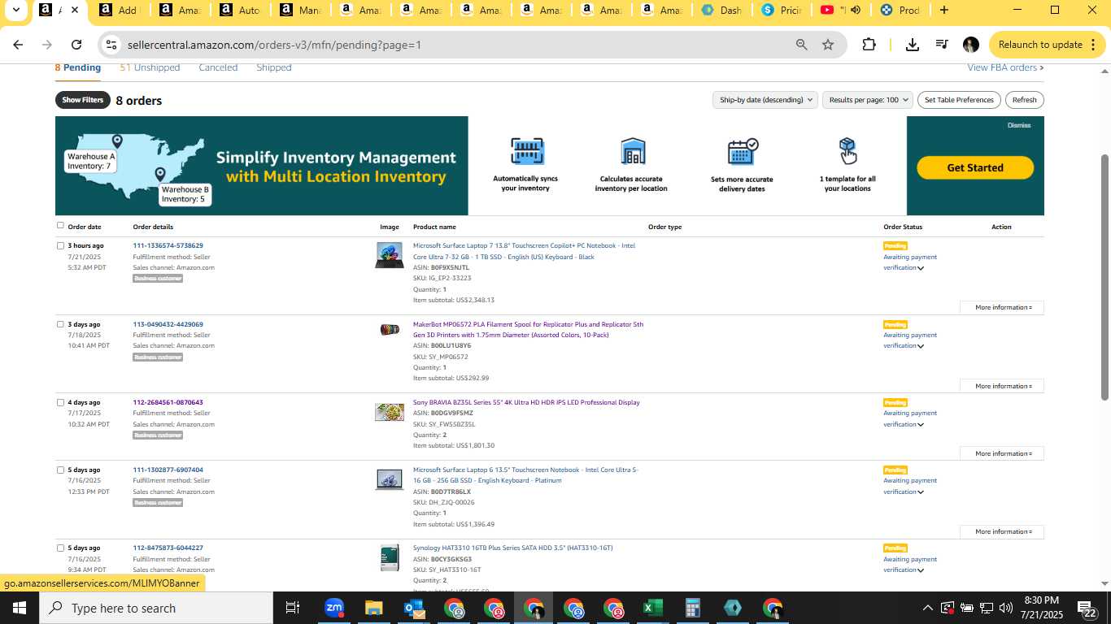Open Outlook from the taskbar
This screenshot has height=624, width=1111.
413,608
